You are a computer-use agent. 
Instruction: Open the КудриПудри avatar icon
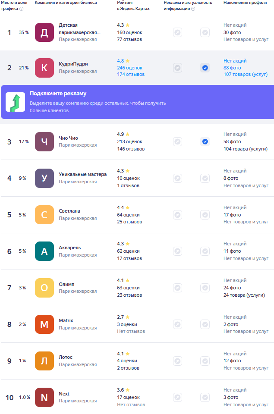pyautogui.click(x=44, y=68)
